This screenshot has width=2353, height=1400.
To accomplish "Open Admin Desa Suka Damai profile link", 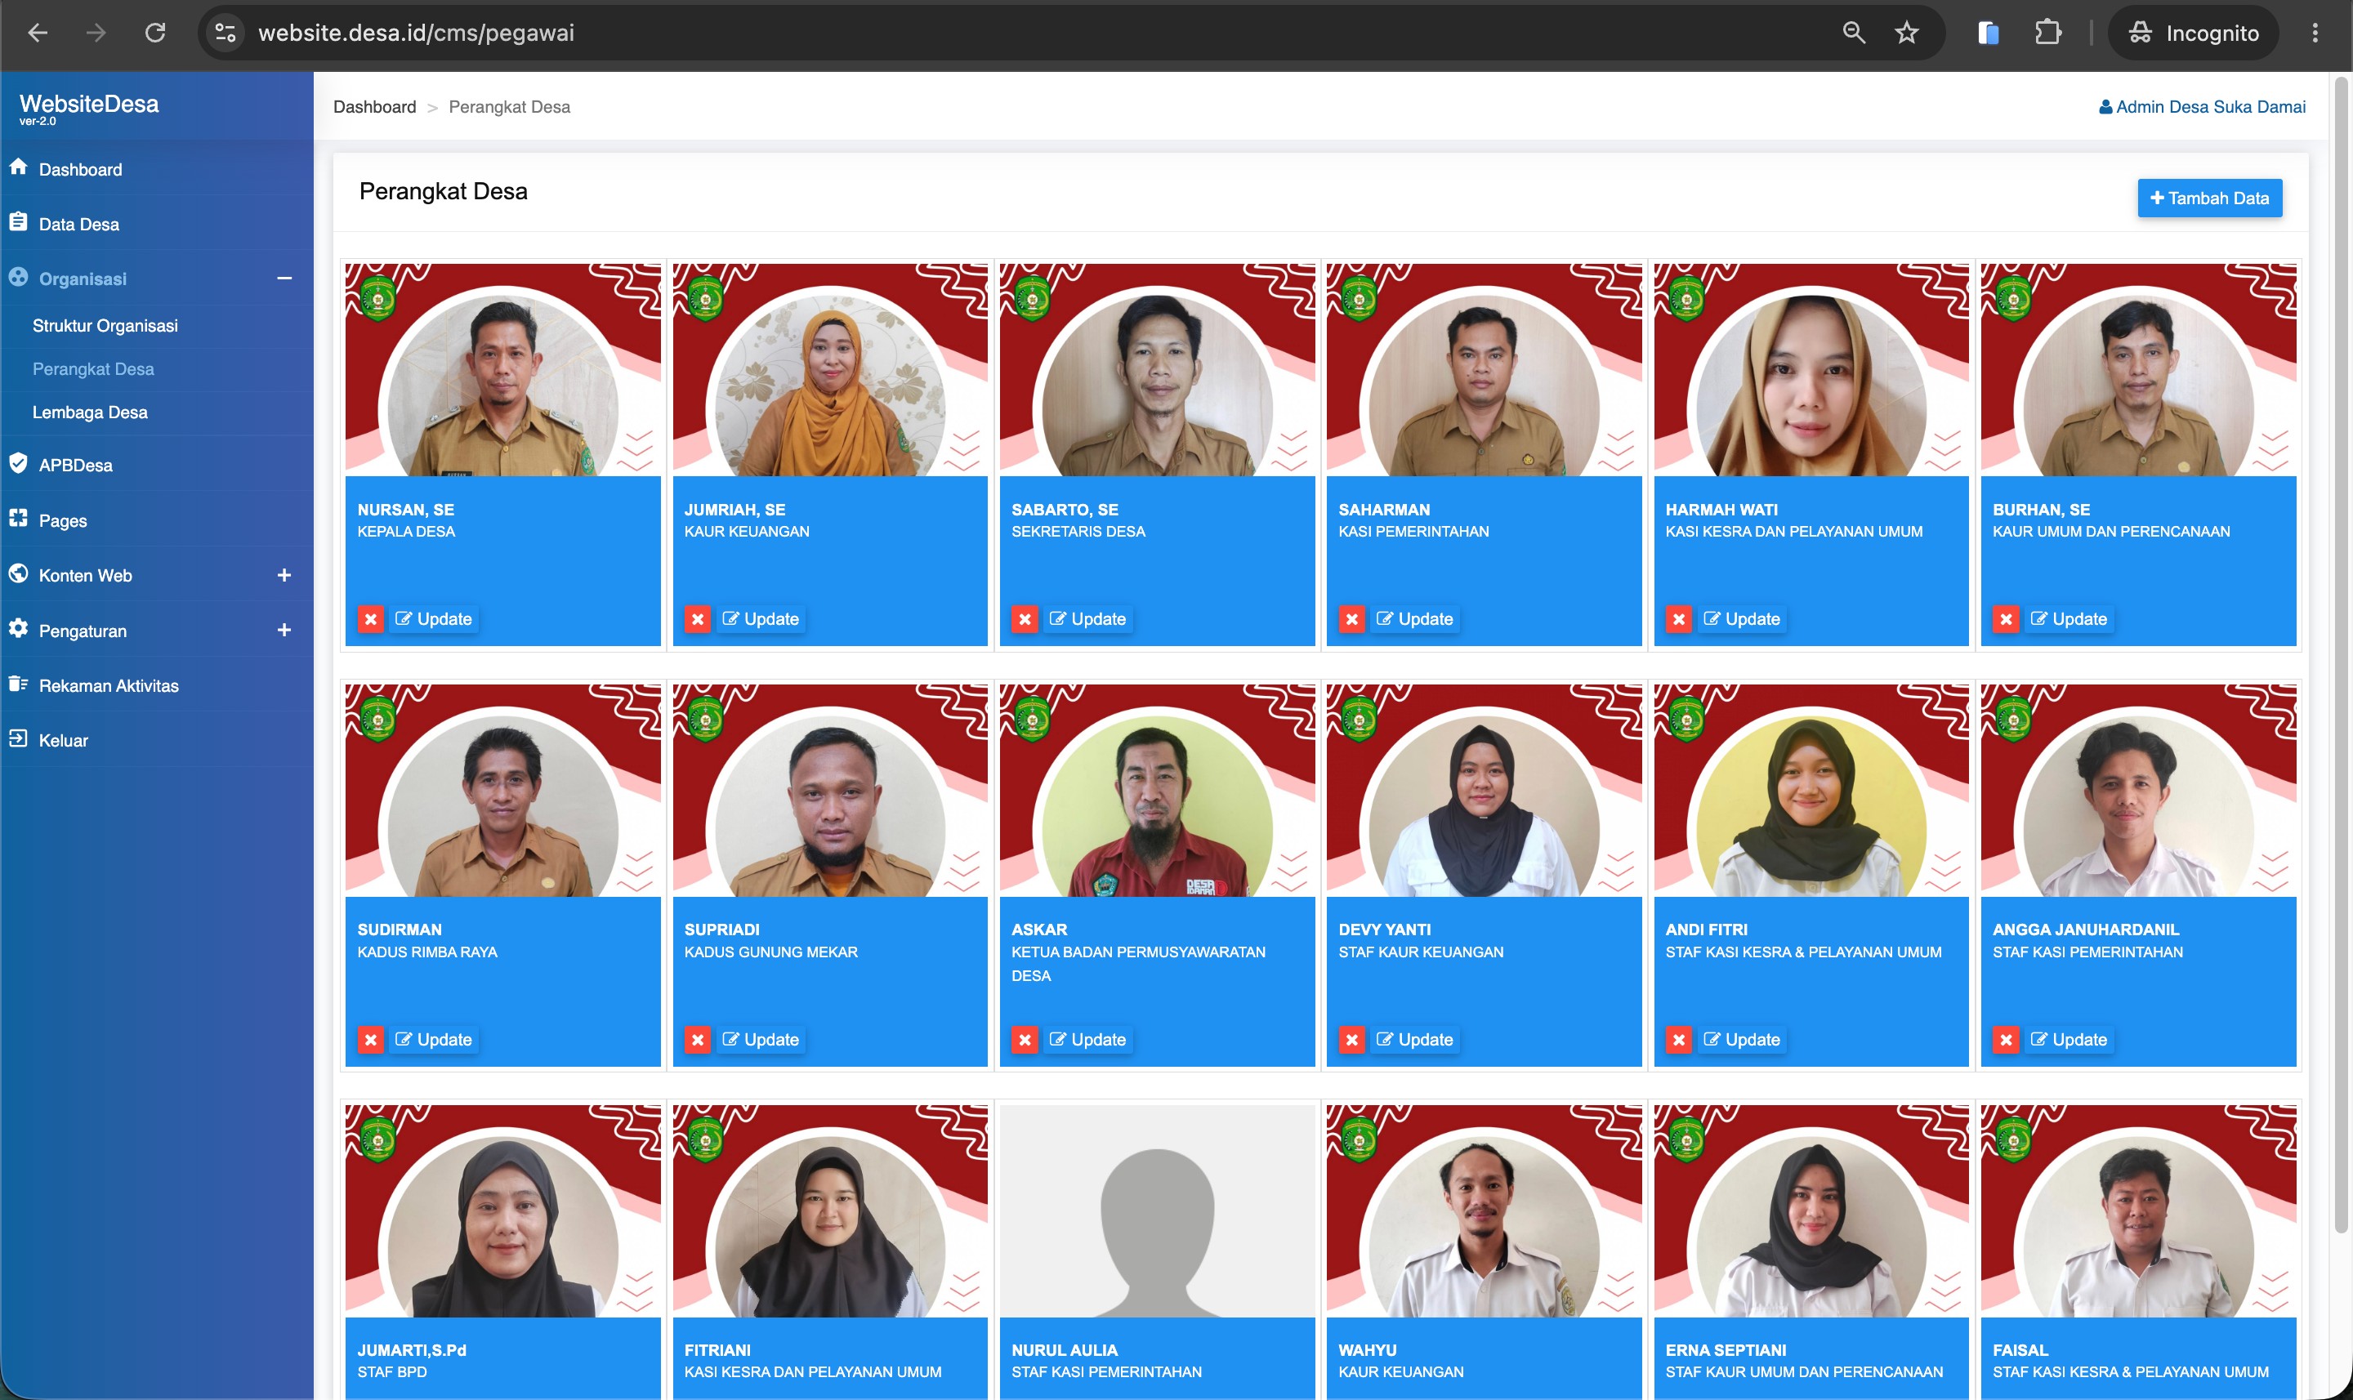I will [2202, 107].
